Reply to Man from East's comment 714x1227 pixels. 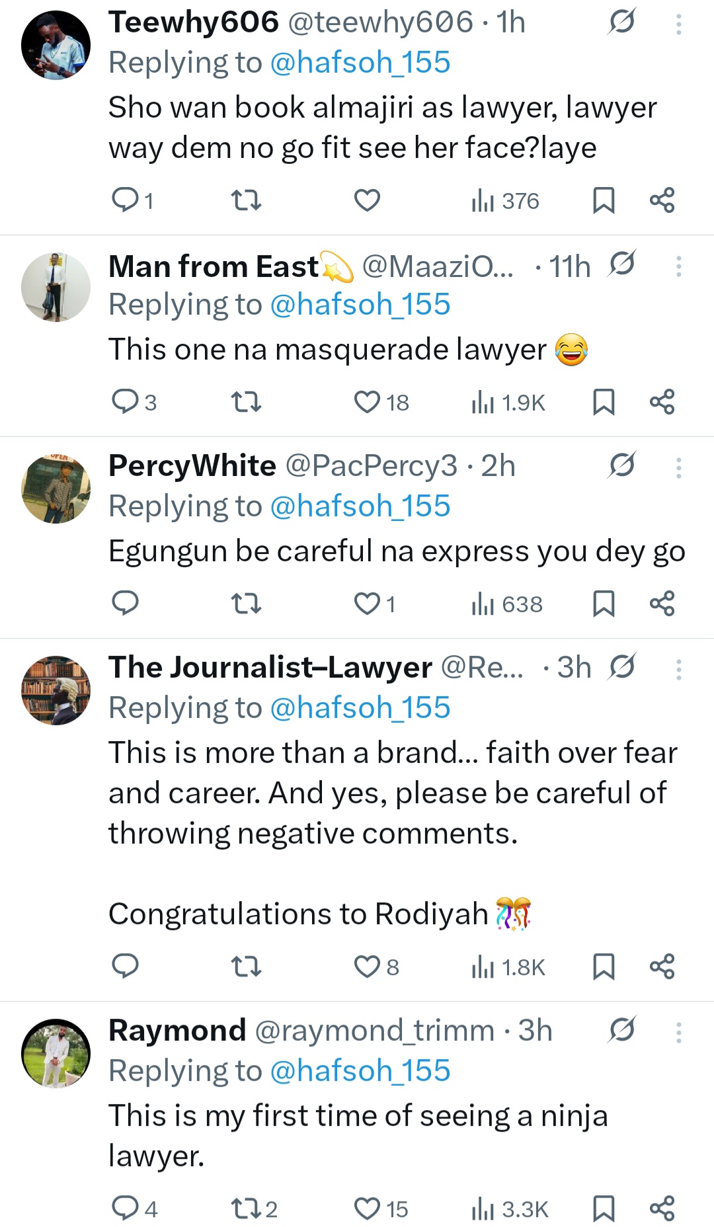pyautogui.click(x=125, y=402)
